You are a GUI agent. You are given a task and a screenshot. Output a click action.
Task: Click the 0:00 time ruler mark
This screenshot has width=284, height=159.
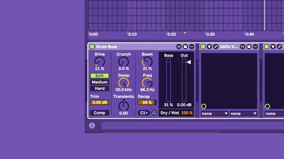(94, 34)
